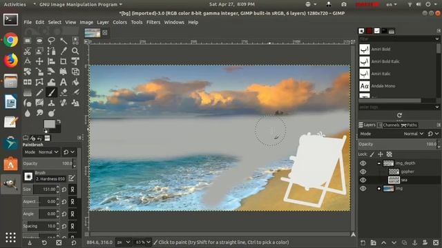Toggle lock pixels for the layer
The image size is (442, 248).
click(x=372, y=154)
